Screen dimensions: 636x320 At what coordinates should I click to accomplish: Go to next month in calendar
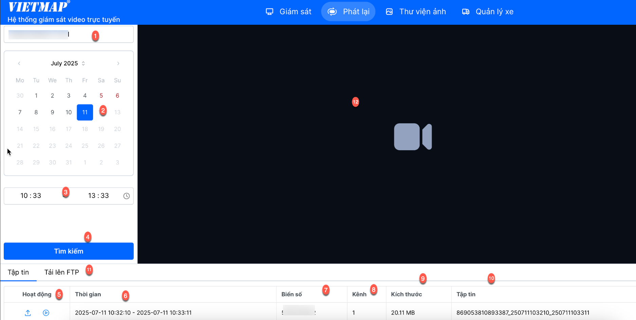[118, 63]
